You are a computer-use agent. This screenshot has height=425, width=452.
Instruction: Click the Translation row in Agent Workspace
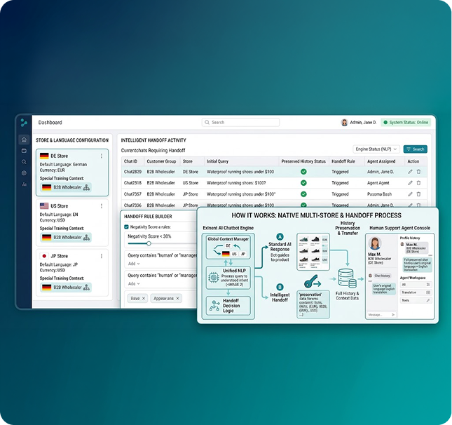pos(416,292)
